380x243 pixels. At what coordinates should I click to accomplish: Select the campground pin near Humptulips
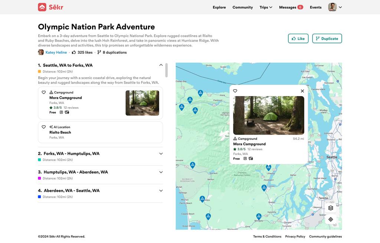[202, 199]
